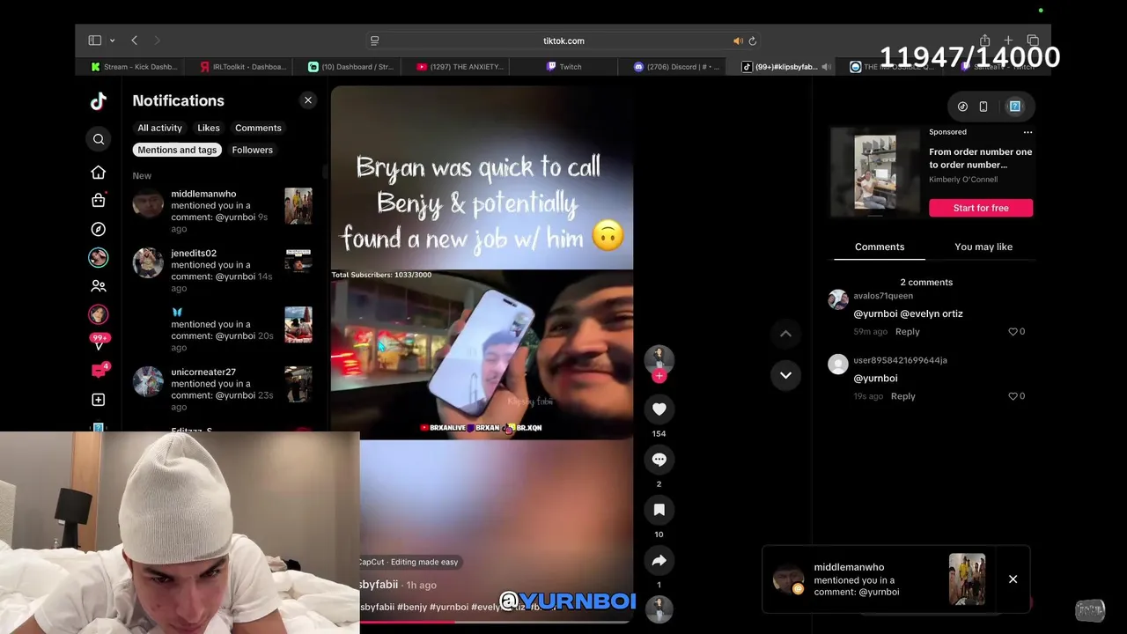Open the You may like tab
This screenshot has height=634, width=1127.
[983, 247]
